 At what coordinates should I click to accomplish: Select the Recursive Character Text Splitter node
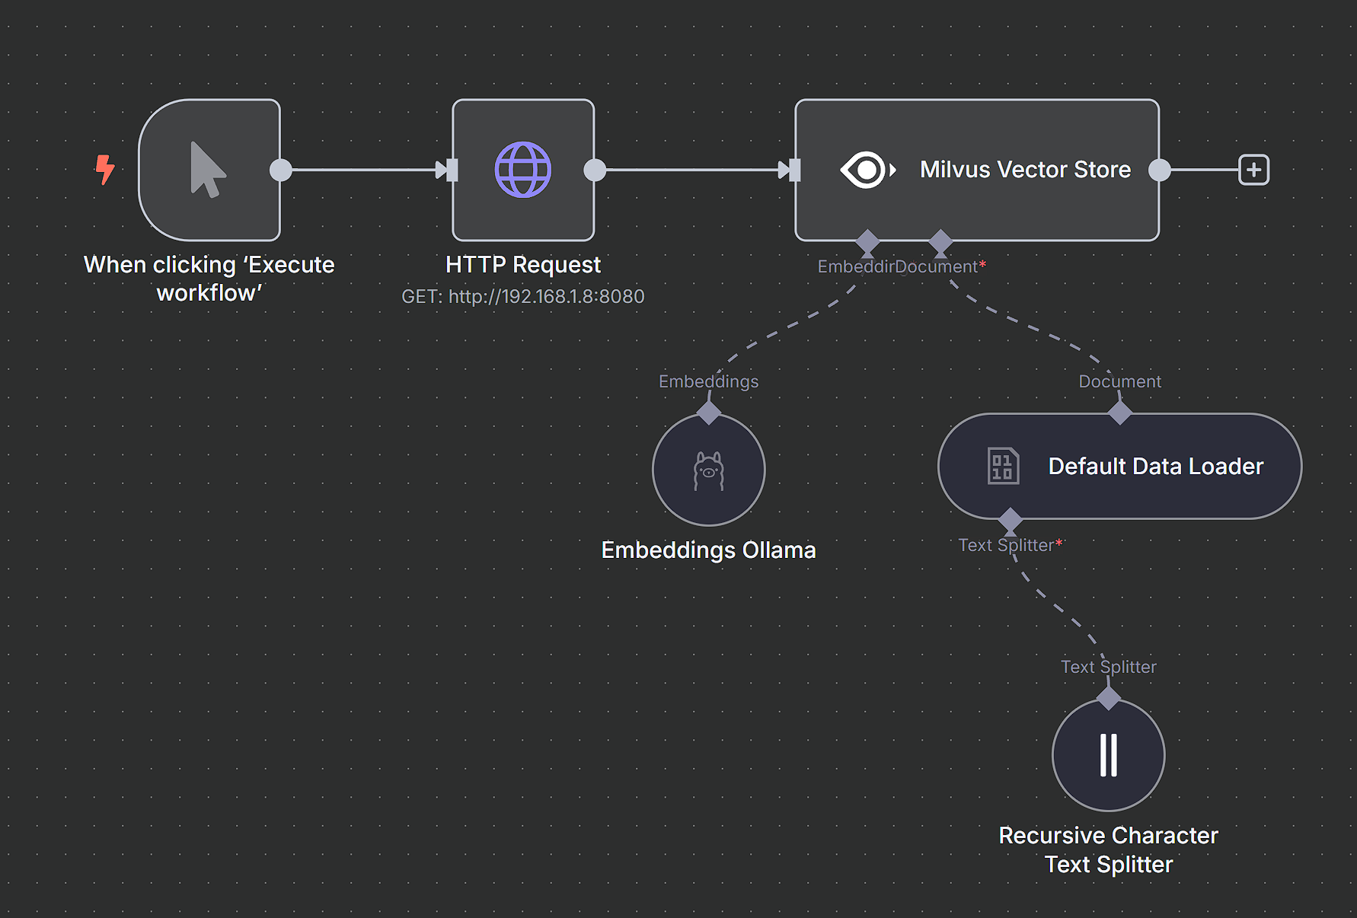click(x=1109, y=755)
